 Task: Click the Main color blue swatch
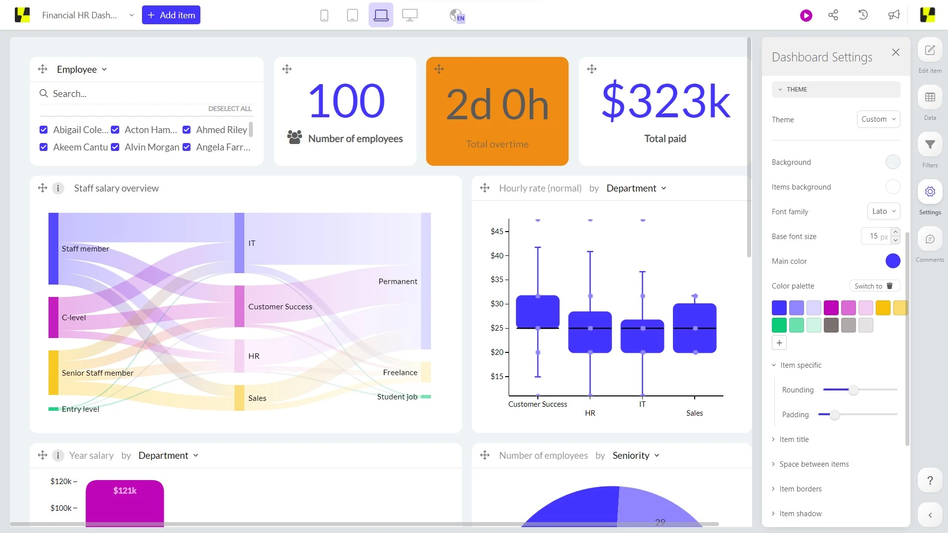point(893,261)
